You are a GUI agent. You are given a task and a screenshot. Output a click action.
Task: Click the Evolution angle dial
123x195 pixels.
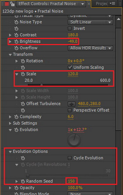coord(74,140)
